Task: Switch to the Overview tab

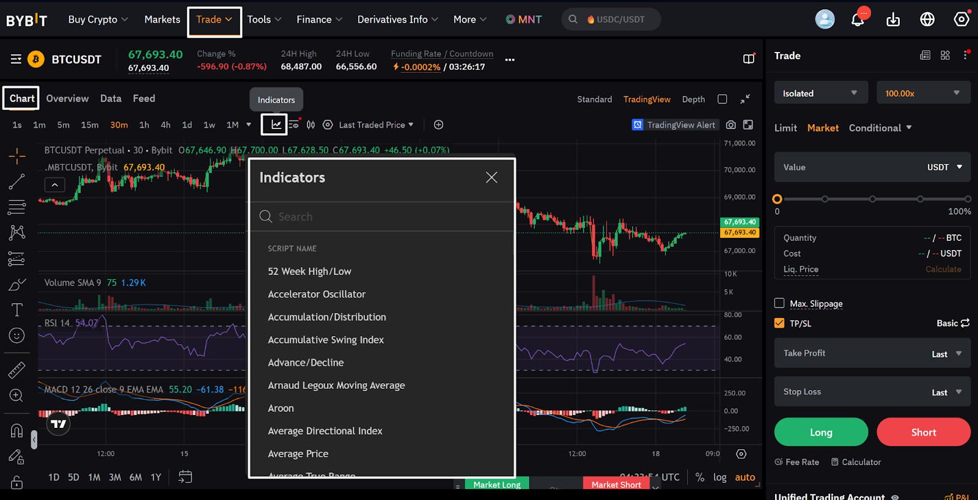Action: [x=67, y=98]
